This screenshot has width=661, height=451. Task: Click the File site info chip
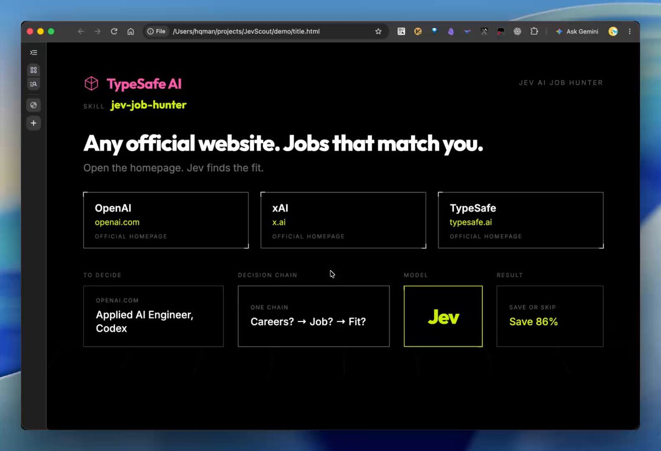click(x=156, y=31)
